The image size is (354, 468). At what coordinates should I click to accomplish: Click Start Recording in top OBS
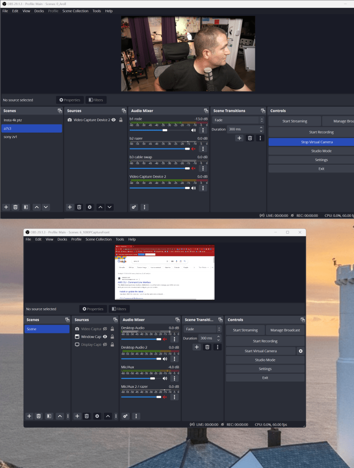pyautogui.click(x=311, y=132)
